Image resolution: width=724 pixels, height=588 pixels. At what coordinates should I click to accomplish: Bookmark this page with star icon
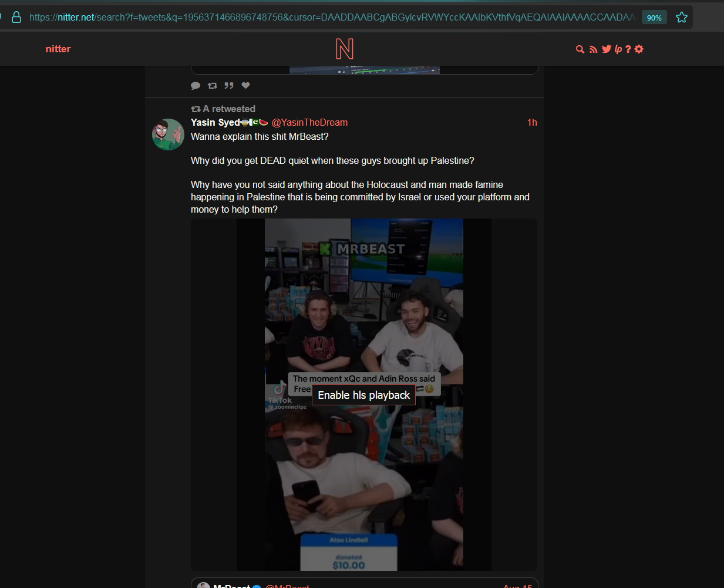pyautogui.click(x=682, y=18)
